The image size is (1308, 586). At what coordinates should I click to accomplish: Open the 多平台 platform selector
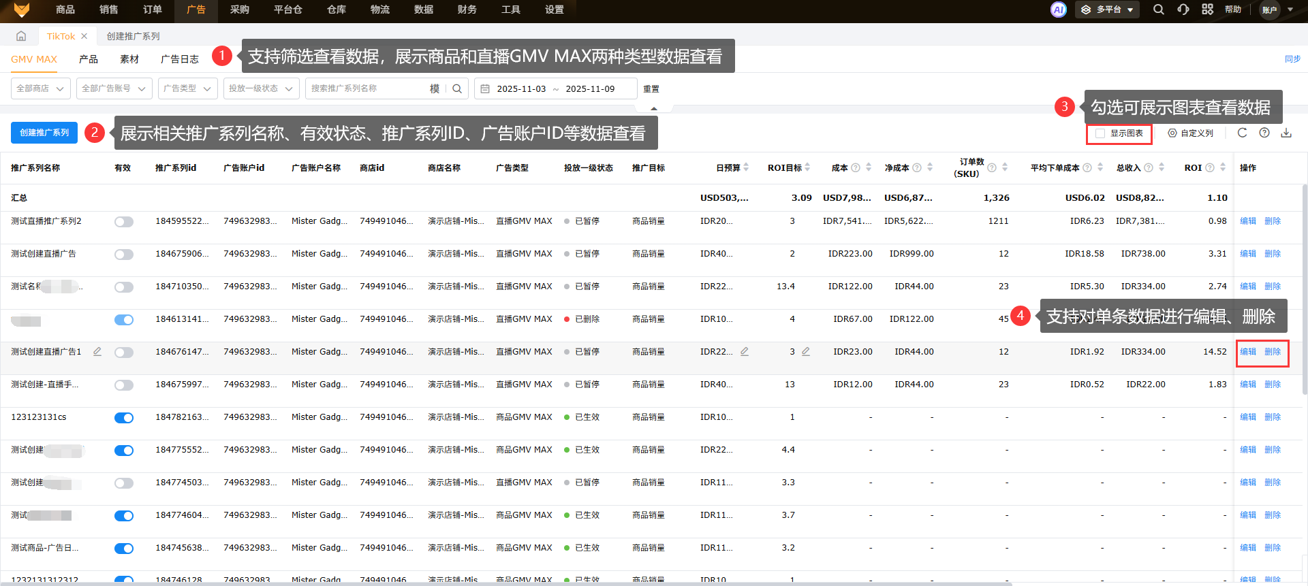[1108, 10]
